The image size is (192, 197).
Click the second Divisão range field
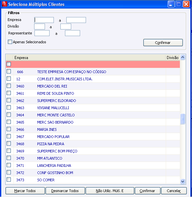(x=66, y=27)
